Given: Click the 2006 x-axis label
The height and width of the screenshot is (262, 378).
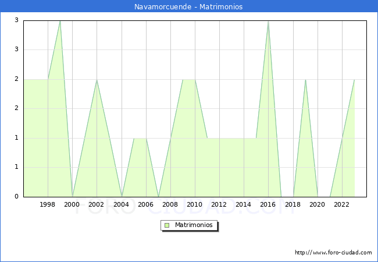Looking at the screenshot, I should (x=145, y=204).
